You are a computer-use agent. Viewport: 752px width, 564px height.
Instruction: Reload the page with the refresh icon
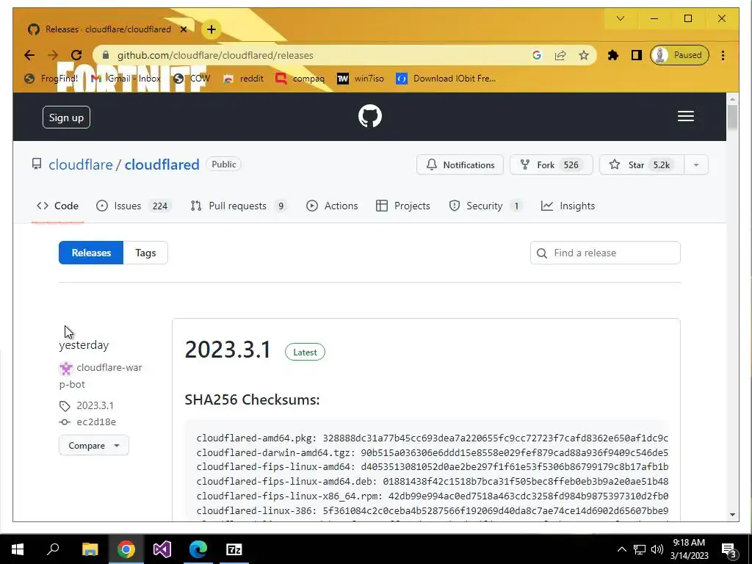[76, 55]
